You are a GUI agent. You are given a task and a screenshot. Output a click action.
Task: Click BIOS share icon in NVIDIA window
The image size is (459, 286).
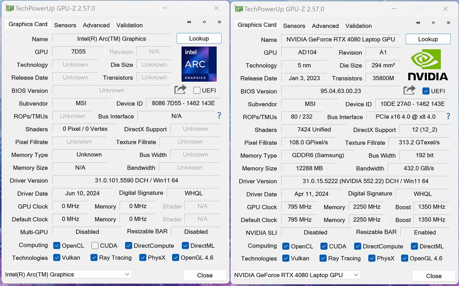pyautogui.click(x=409, y=90)
